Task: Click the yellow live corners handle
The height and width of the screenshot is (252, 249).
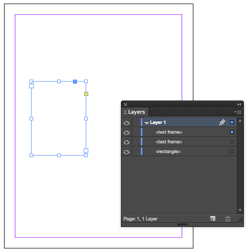Action: click(x=86, y=94)
